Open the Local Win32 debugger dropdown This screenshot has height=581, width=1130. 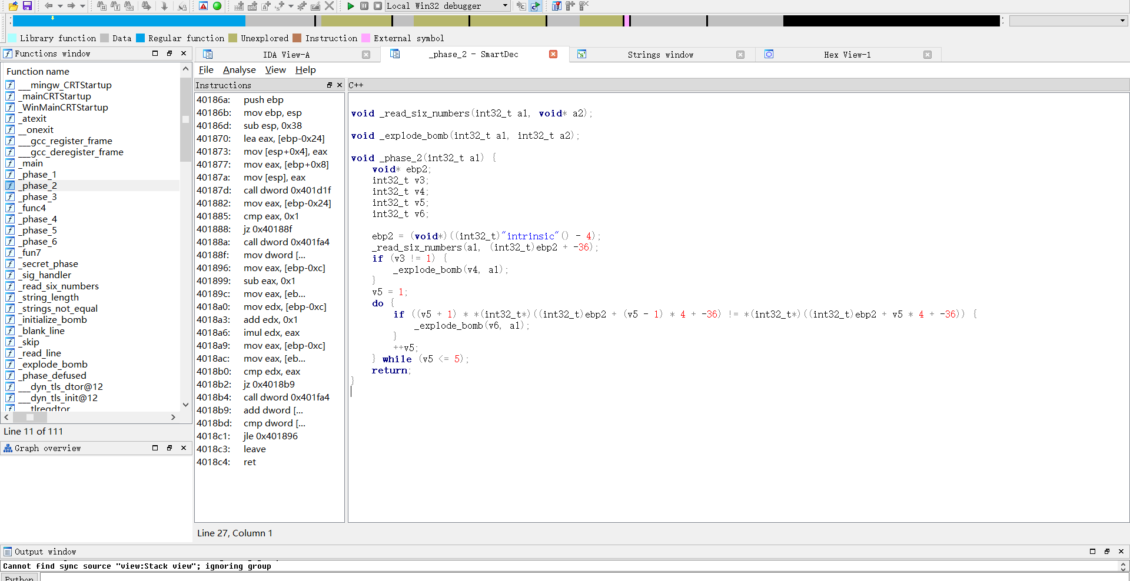click(505, 6)
